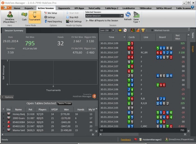Open the TableNinja 2 tab
The width and height of the screenshot is (196, 144).
click(x=111, y=8)
